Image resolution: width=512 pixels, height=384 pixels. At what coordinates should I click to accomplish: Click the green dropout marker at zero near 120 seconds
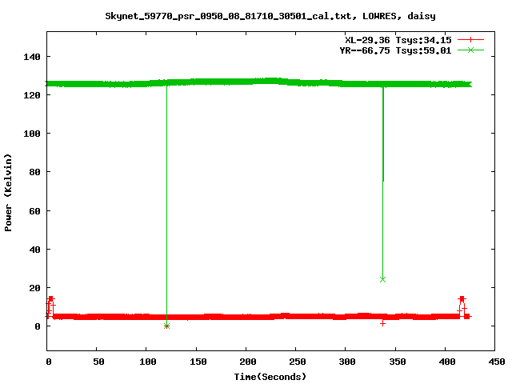click(x=166, y=326)
